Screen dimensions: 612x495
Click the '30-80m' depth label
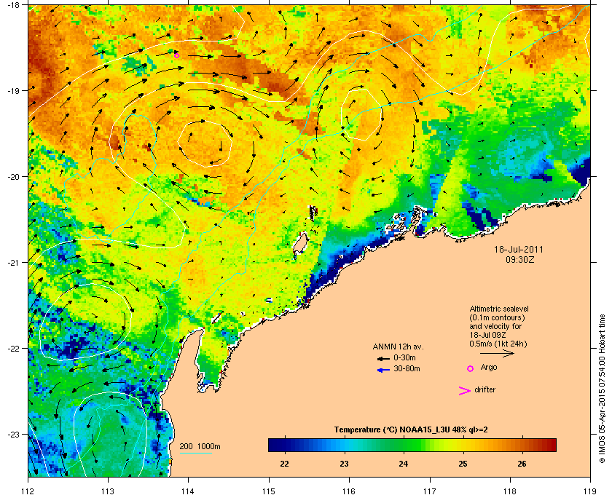pyautogui.click(x=407, y=368)
